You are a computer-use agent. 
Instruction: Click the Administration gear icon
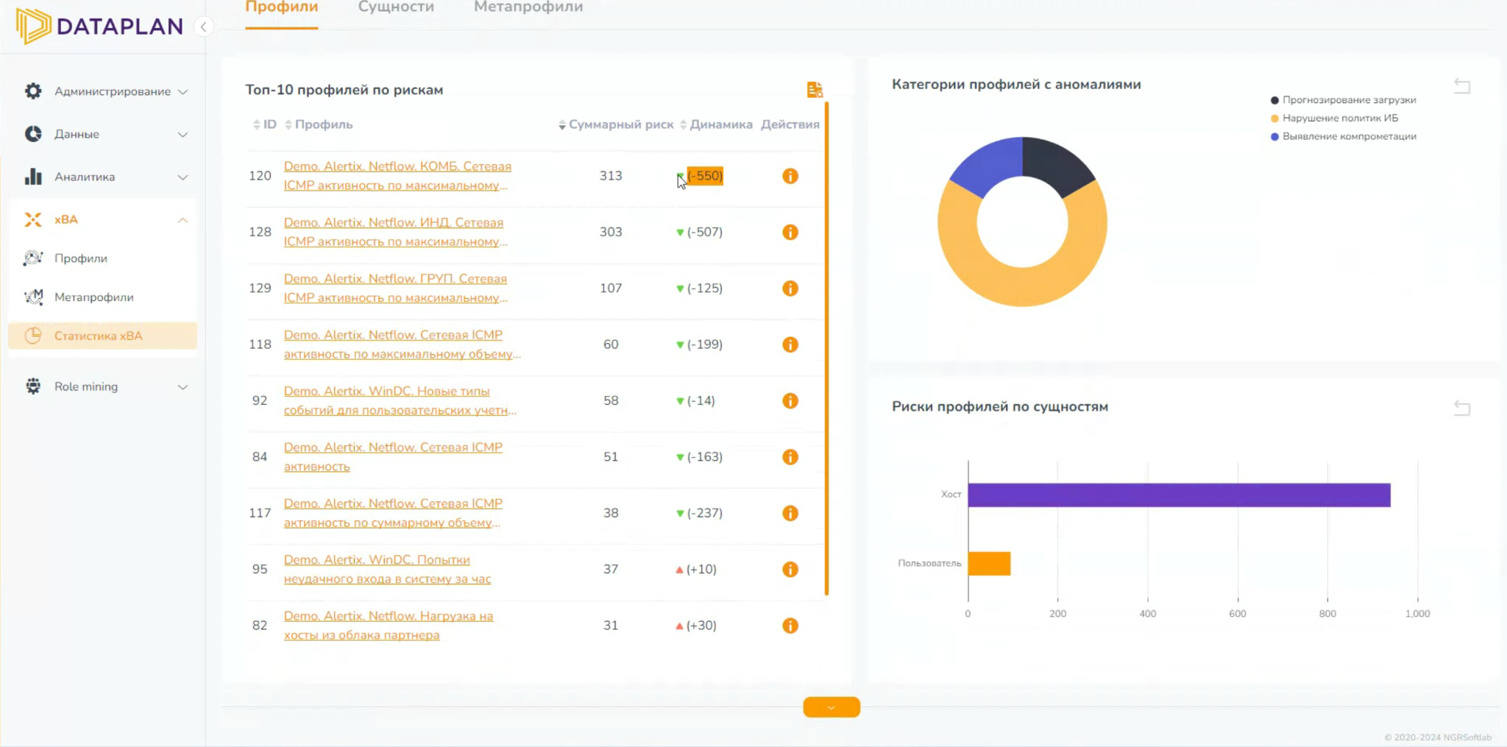point(33,91)
